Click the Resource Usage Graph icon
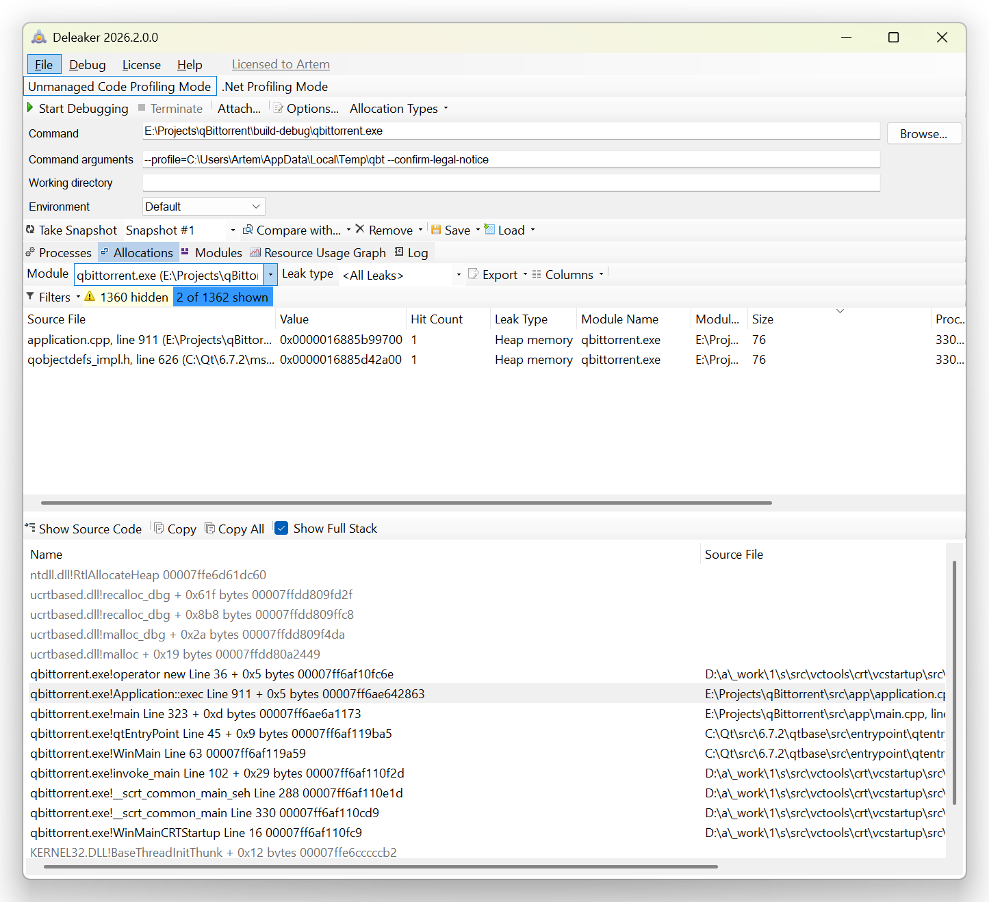Image resolution: width=989 pixels, height=902 pixels. click(x=255, y=252)
